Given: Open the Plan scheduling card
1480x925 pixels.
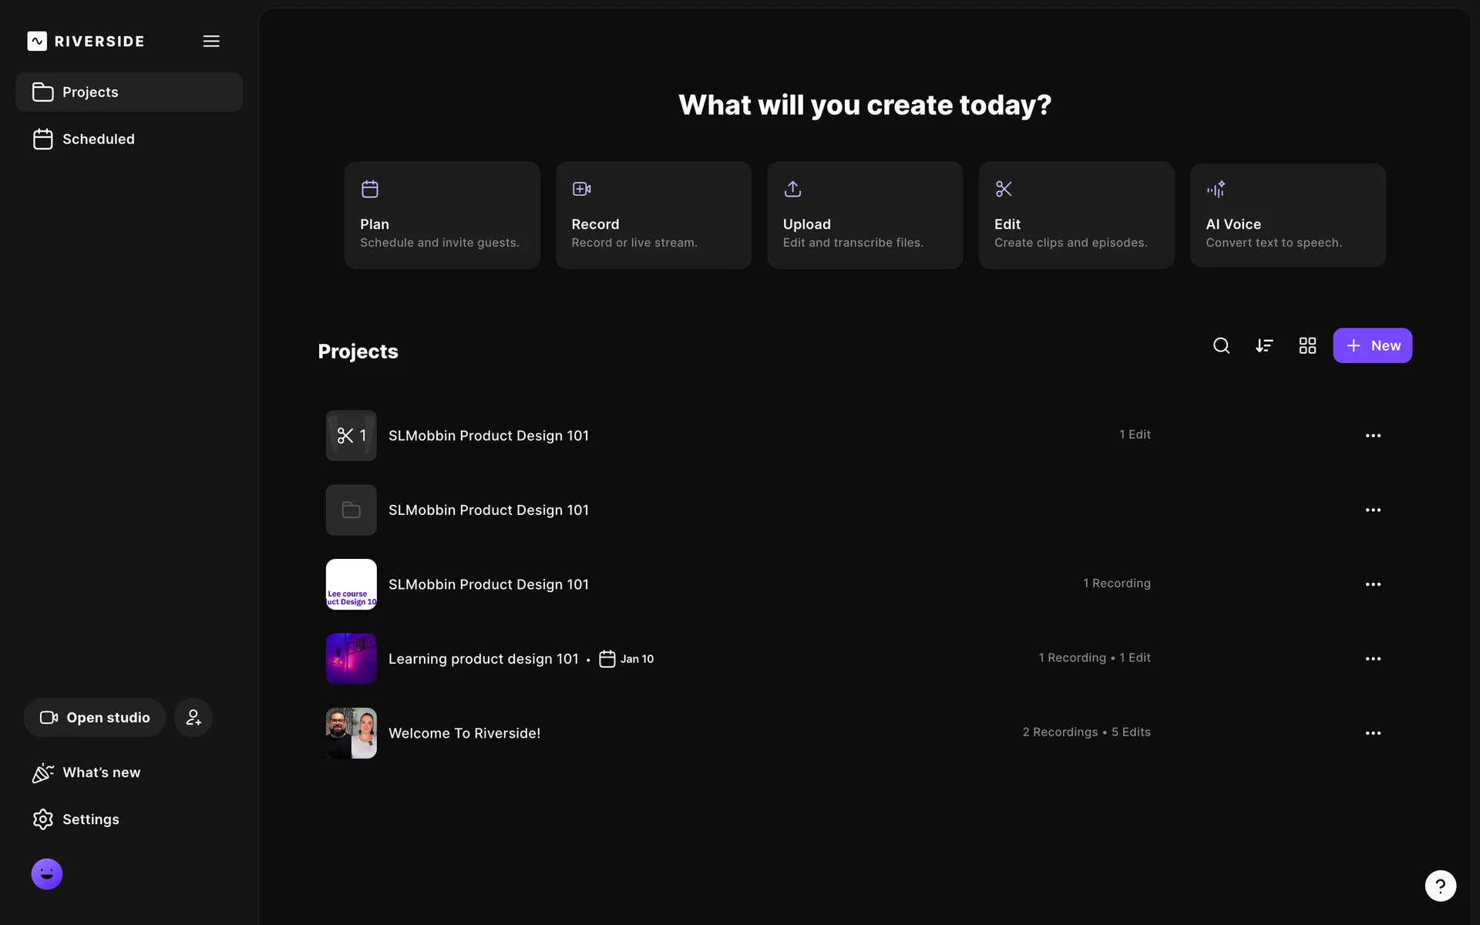Looking at the screenshot, I should (x=442, y=215).
